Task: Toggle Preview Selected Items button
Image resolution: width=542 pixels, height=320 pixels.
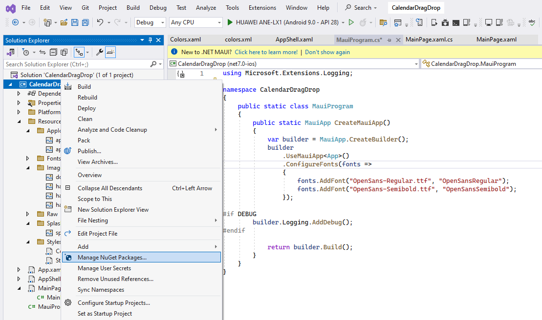Action: coord(110,52)
